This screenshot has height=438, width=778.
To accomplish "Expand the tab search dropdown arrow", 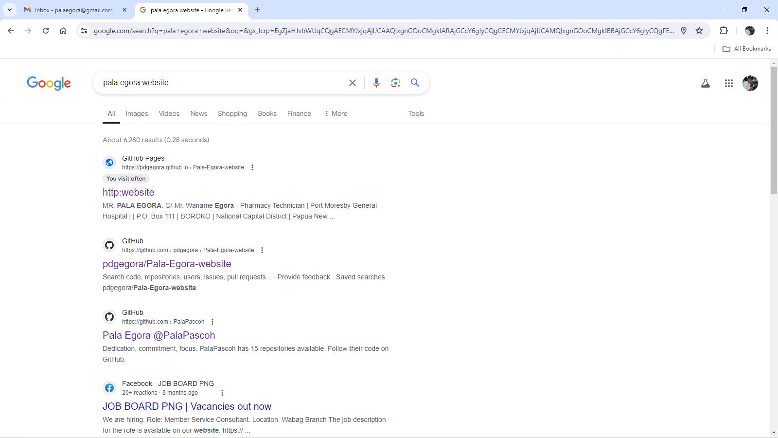I will [x=10, y=10].
